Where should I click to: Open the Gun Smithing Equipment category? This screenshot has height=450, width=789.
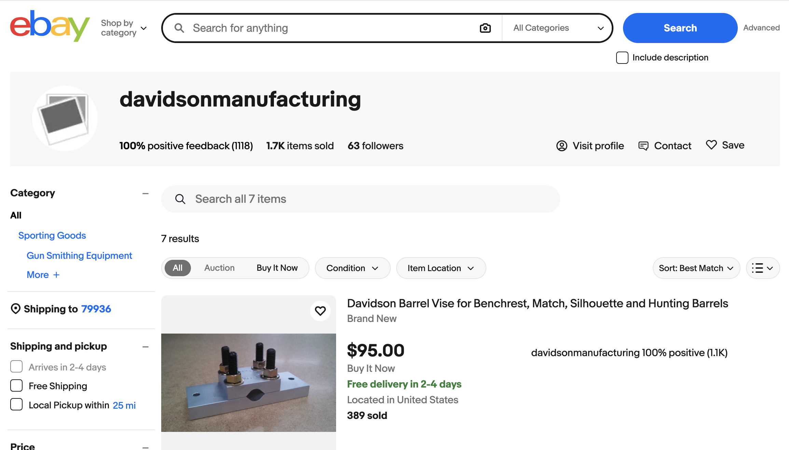click(x=79, y=255)
